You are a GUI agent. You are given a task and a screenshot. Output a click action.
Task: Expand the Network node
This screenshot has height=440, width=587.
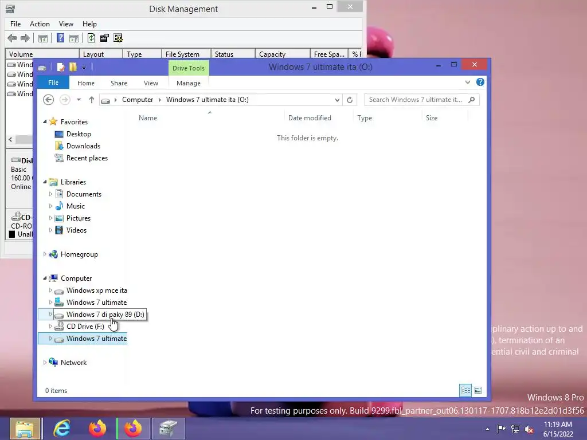click(45, 362)
